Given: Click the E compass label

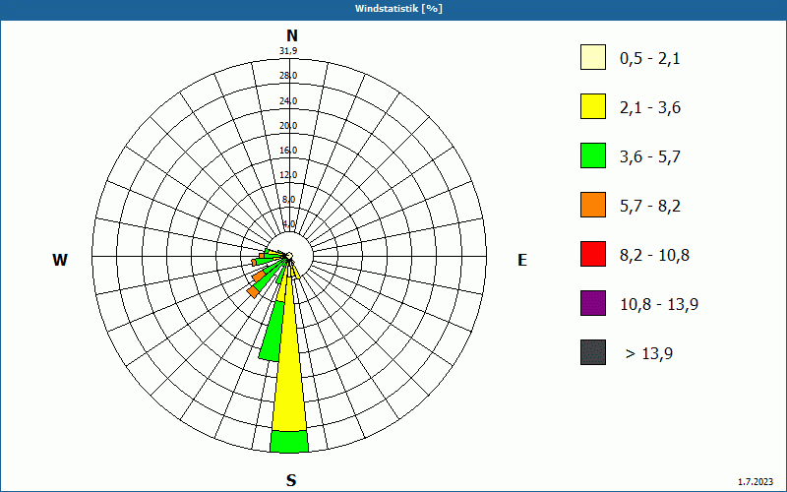Looking at the screenshot, I should [x=522, y=260].
